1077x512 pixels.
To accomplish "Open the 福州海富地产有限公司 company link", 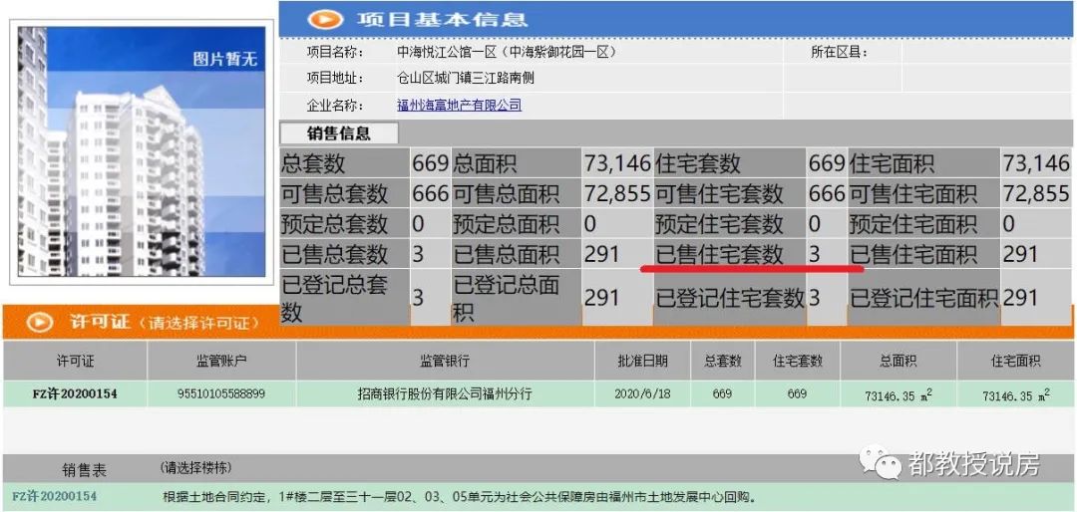I will pyautogui.click(x=459, y=106).
